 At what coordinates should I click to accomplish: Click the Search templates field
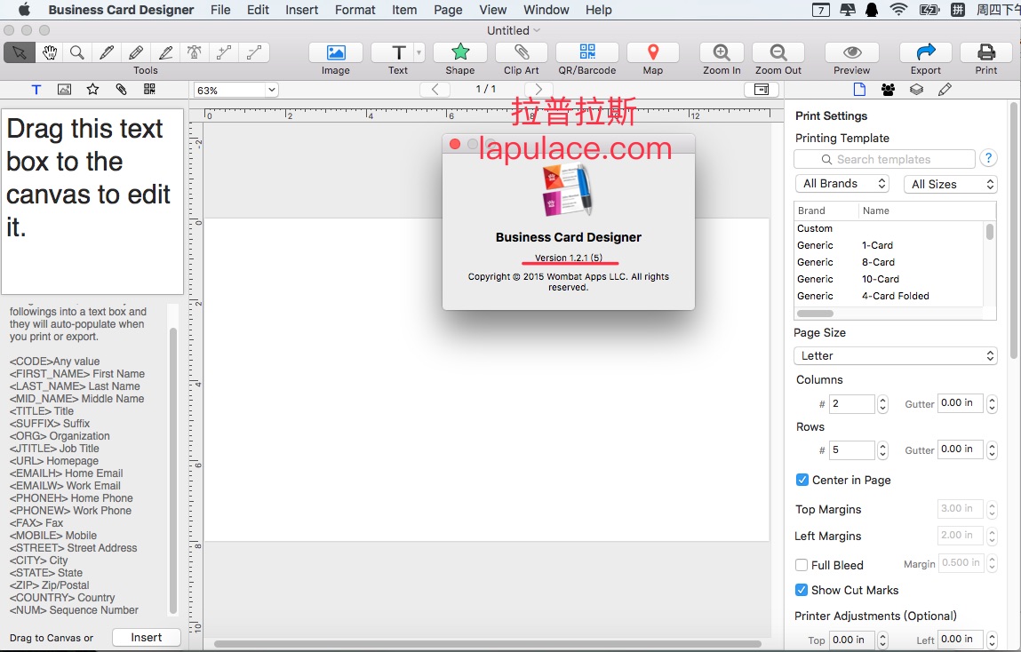tap(884, 159)
